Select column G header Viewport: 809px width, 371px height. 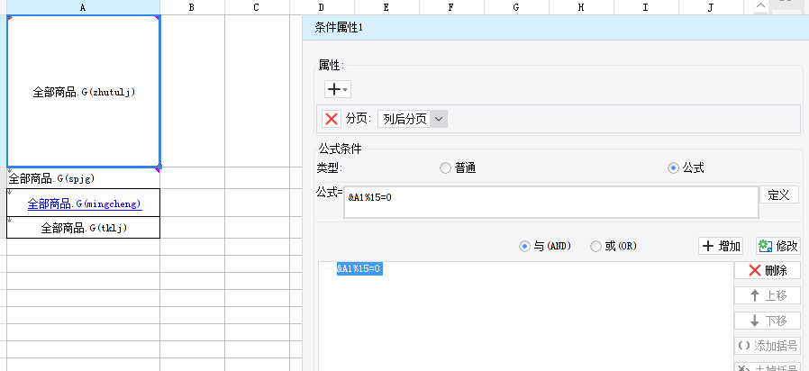tap(516, 7)
